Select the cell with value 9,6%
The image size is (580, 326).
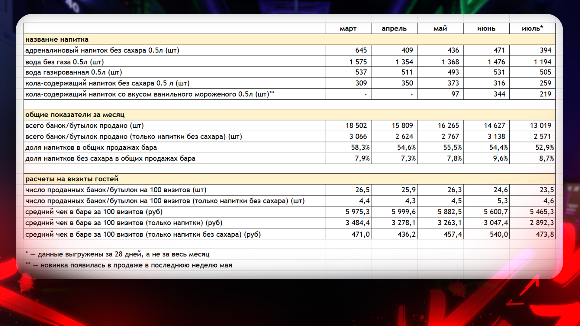[486, 158]
